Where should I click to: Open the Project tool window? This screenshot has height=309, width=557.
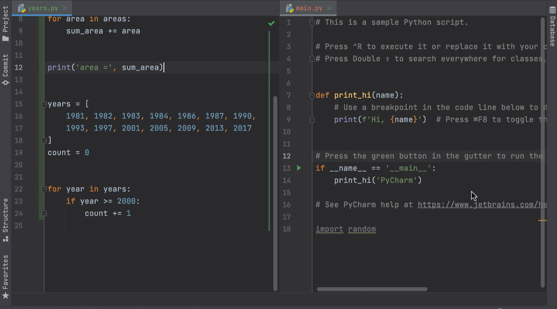(5, 24)
